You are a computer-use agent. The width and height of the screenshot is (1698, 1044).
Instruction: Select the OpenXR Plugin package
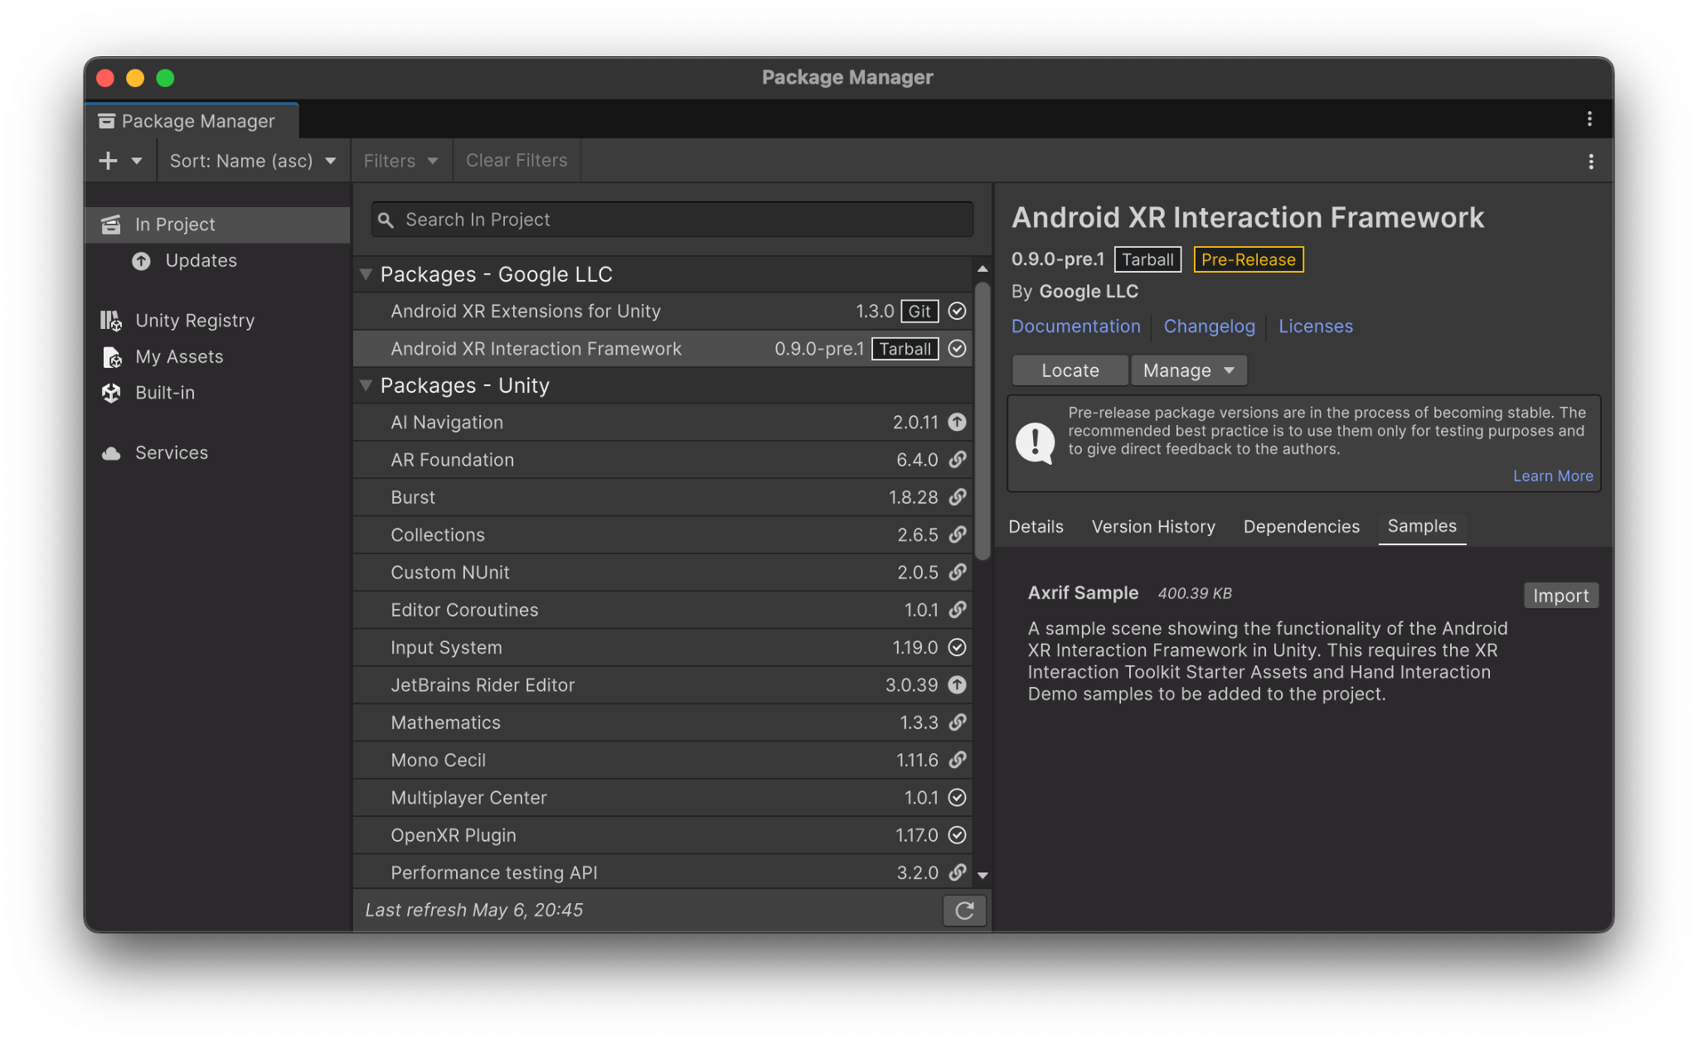662,835
